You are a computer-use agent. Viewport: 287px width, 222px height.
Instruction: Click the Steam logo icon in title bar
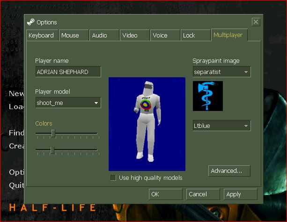point(30,22)
